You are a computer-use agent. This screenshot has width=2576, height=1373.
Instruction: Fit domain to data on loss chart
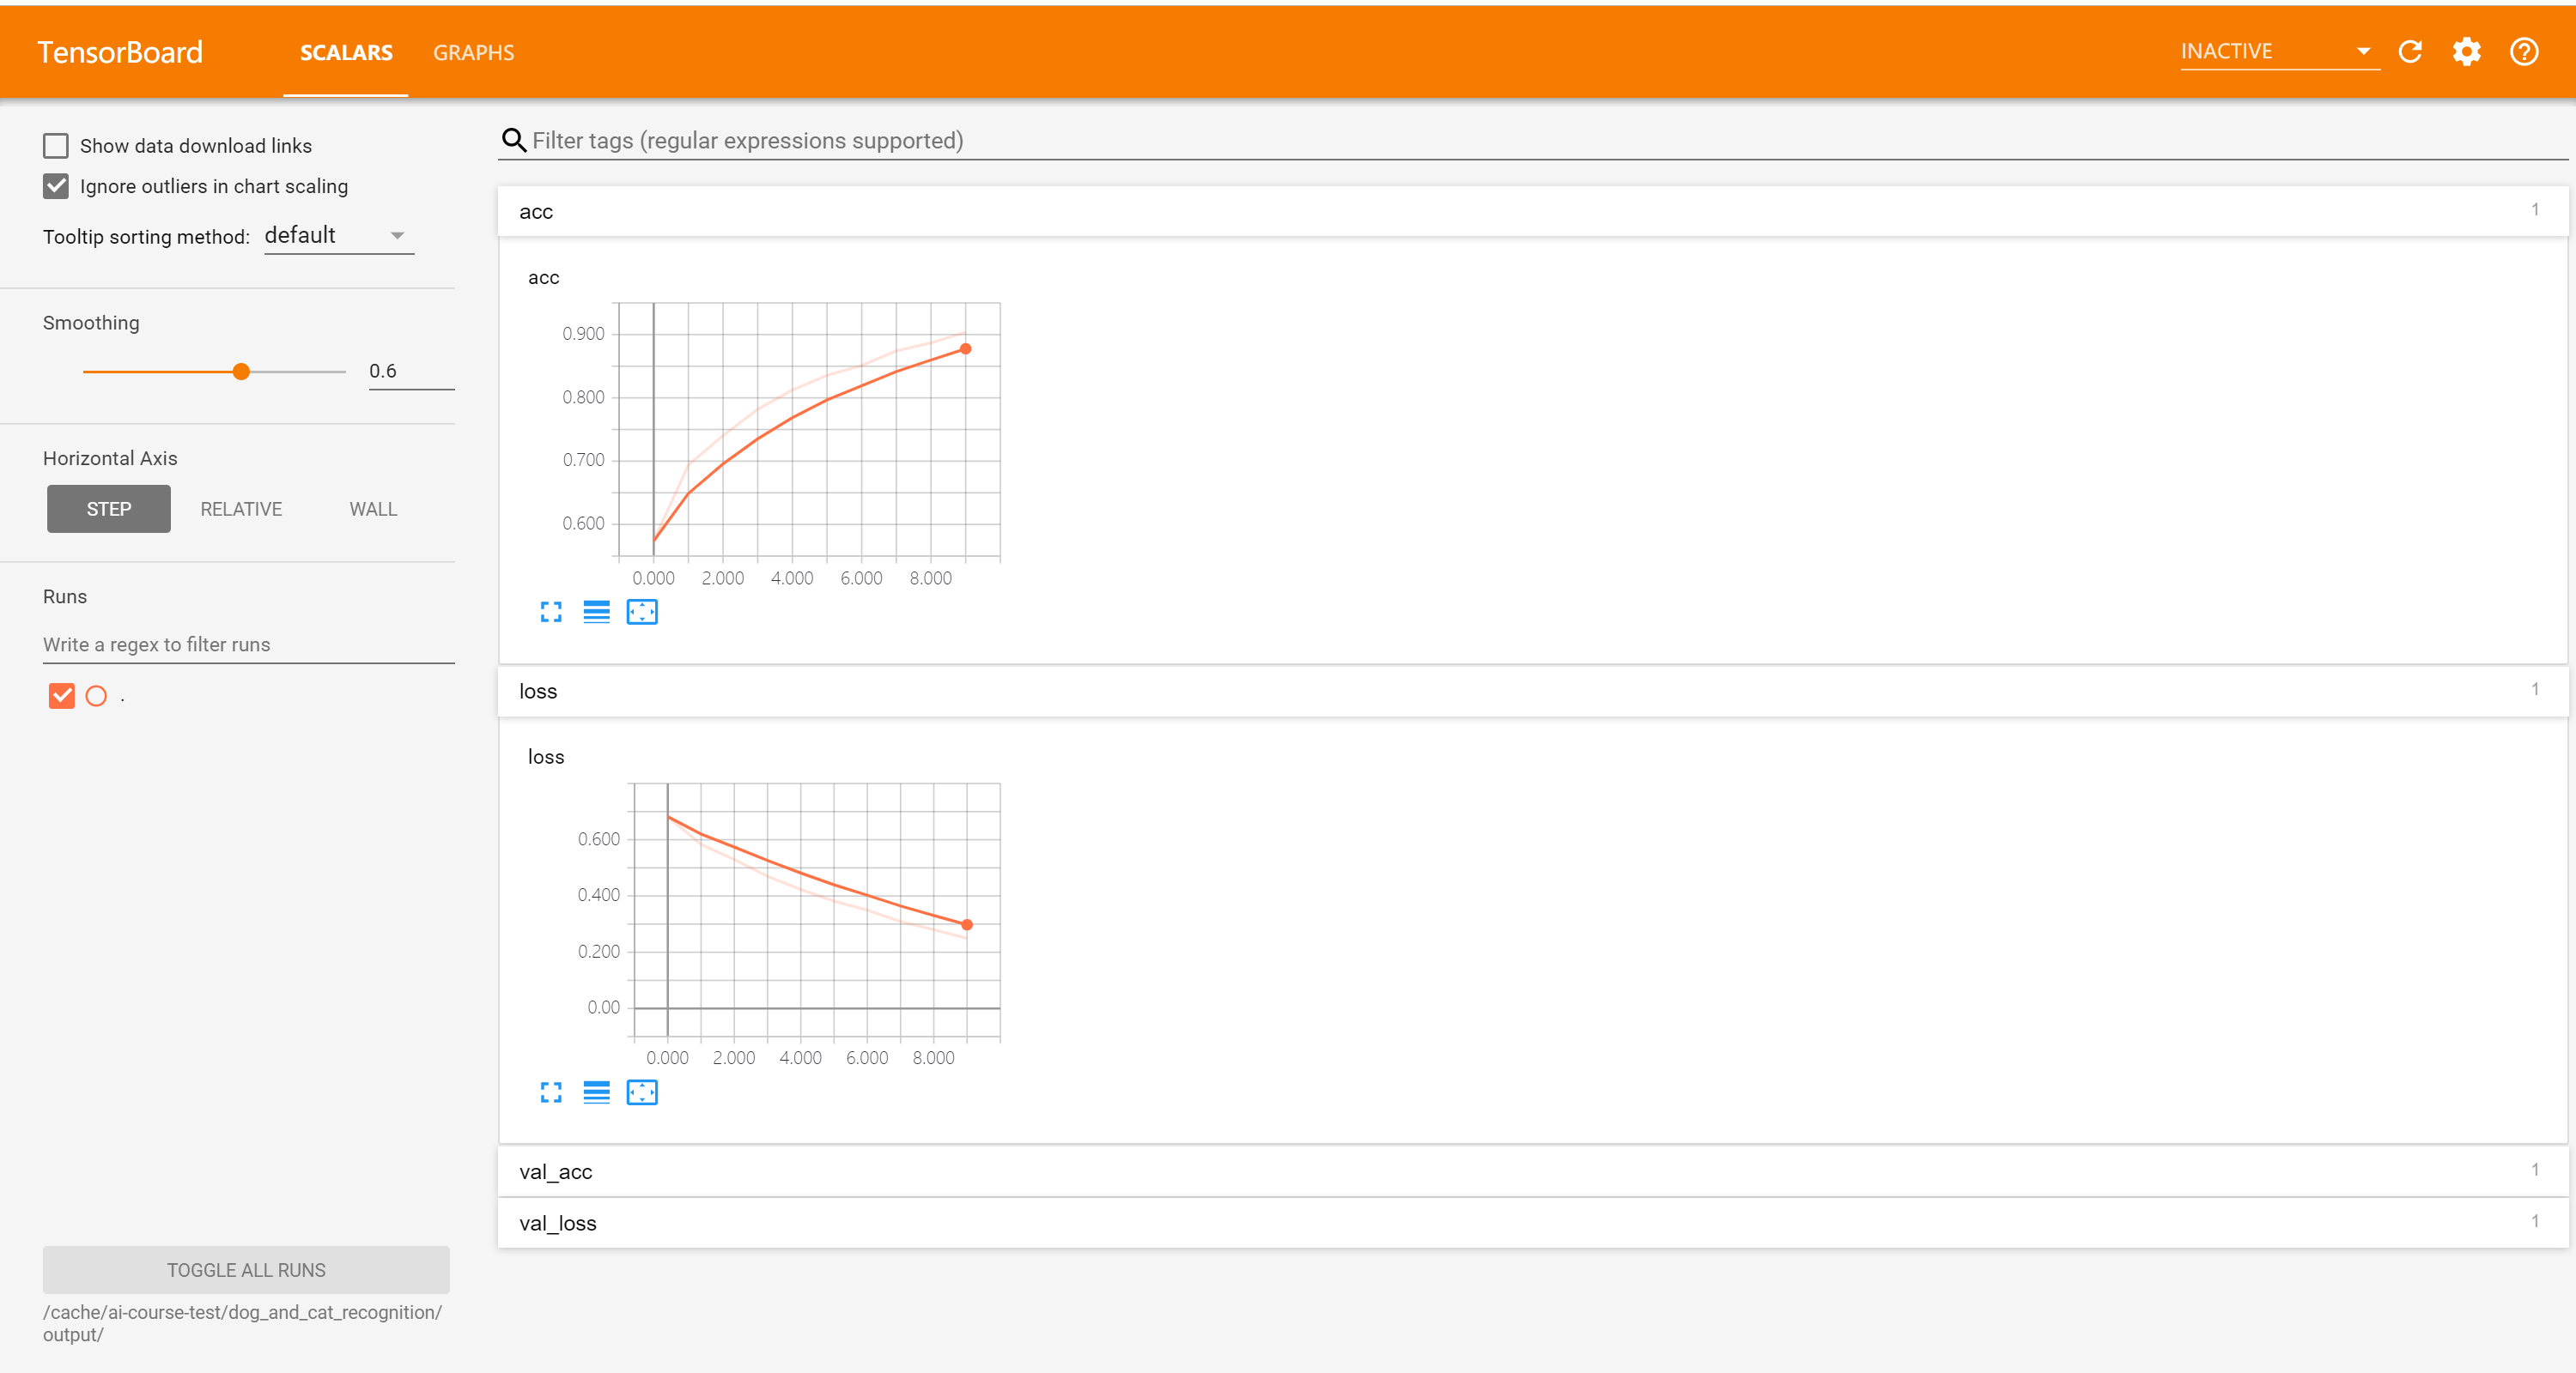tap(642, 1092)
